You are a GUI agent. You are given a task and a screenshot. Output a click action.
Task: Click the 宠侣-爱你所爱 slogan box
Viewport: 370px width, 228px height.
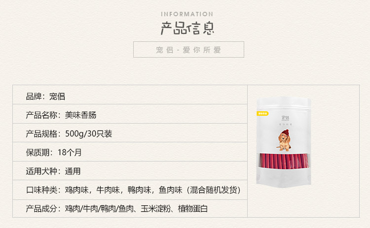pyautogui.click(x=188, y=49)
